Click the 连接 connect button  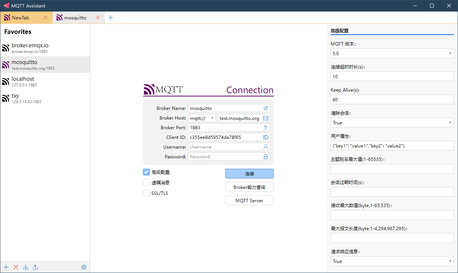point(249,174)
